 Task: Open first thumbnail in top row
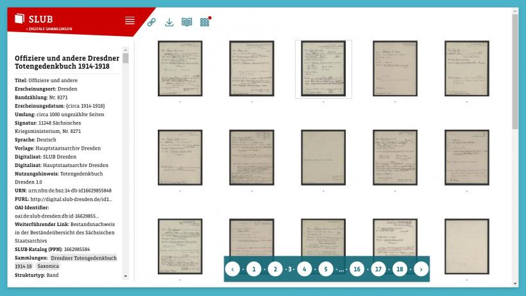pyautogui.click(x=180, y=69)
